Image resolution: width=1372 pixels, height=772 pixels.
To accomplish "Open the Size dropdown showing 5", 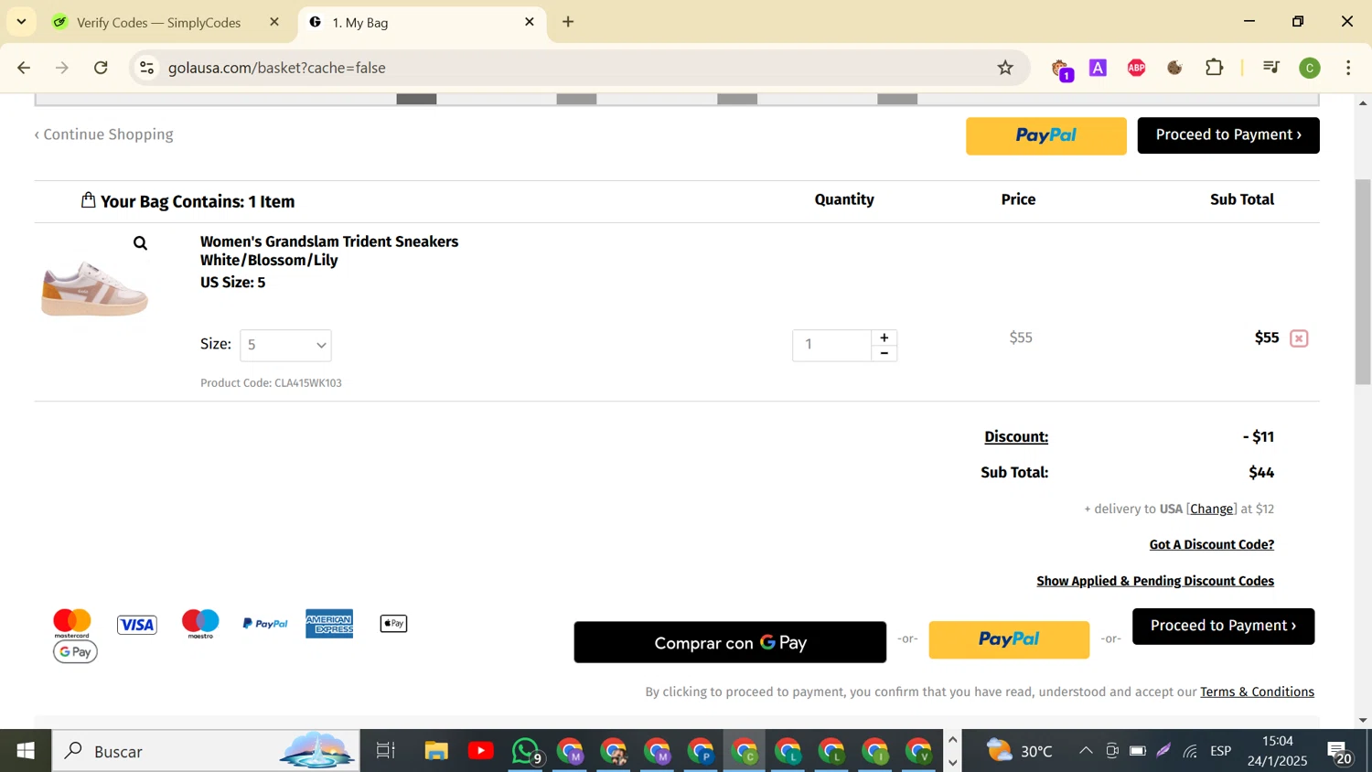I will 285,345.
